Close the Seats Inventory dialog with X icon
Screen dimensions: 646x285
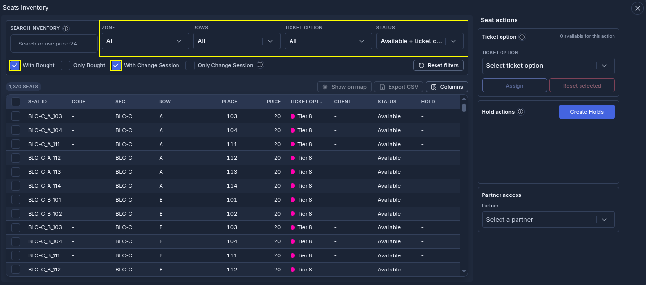tap(638, 8)
